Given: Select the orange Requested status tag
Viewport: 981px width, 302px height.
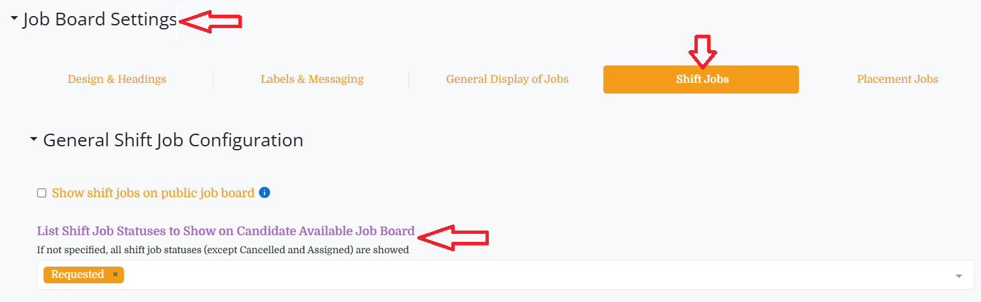Looking at the screenshot, I should click(78, 275).
